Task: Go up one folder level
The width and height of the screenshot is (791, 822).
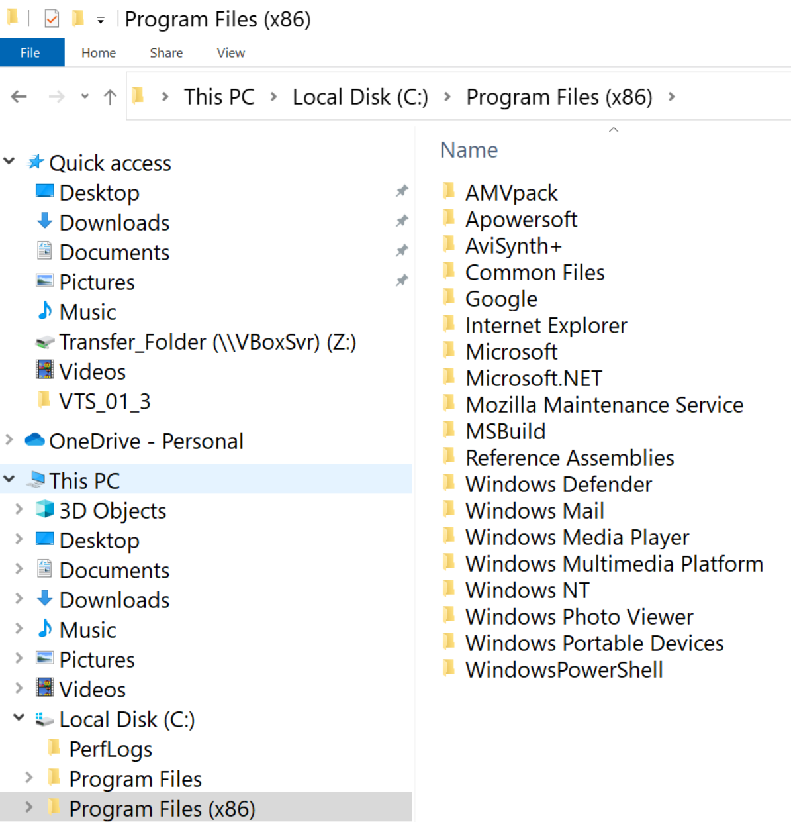Action: (x=110, y=97)
